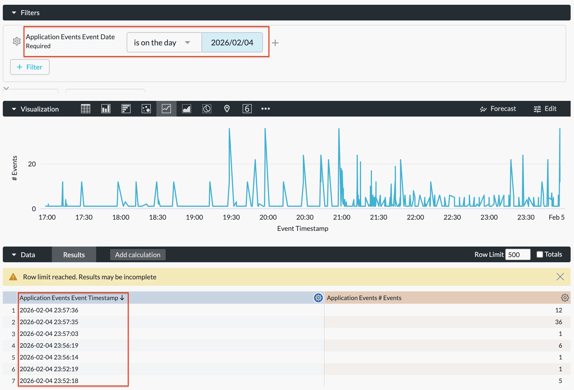Click the + Filter button

[x=30, y=67]
